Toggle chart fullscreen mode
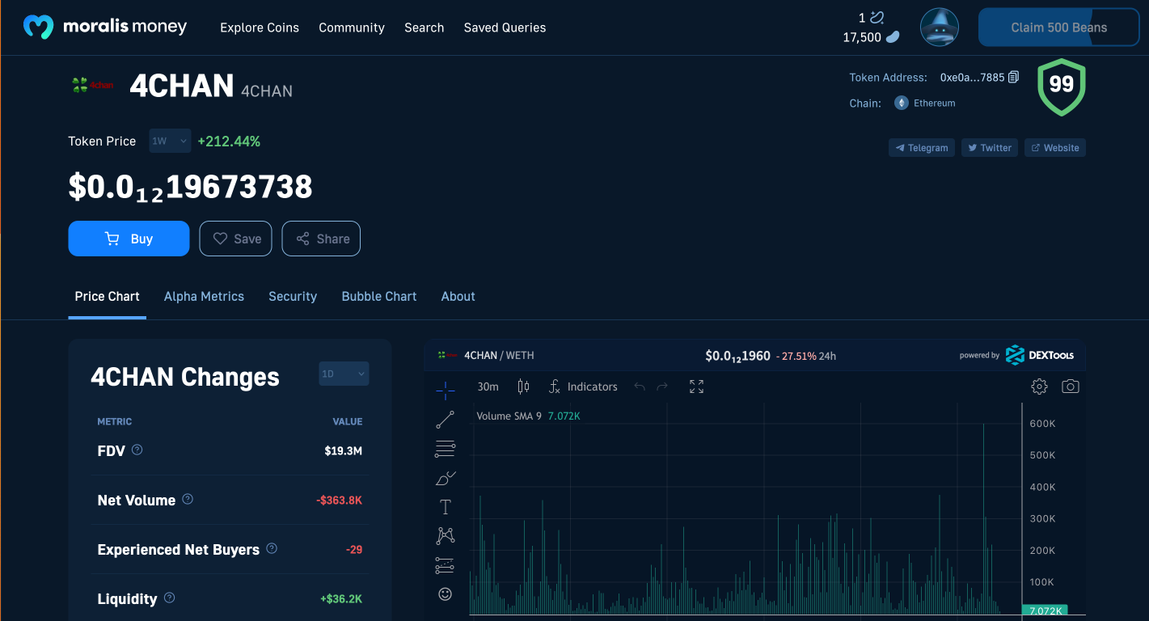 point(696,387)
